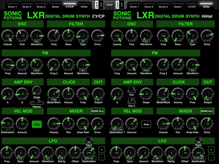Click LFO Voice selector showing 4

pyautogui.click(x=89, y=140)
